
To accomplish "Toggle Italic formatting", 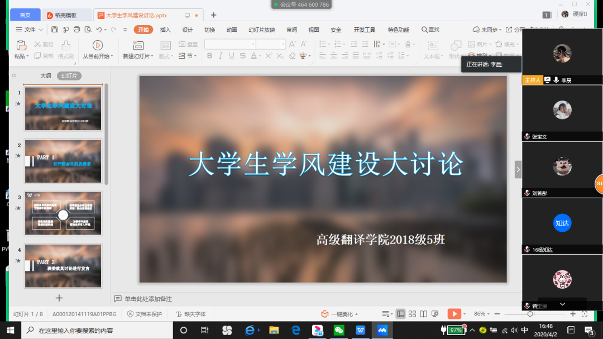I will pos(220,54).
